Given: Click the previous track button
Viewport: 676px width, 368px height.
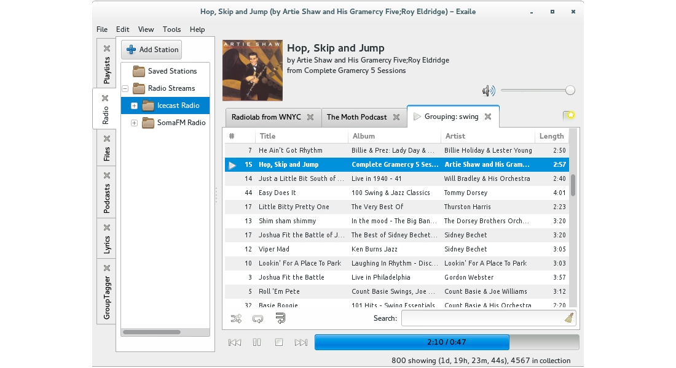Looking at the screenshot, I should [234, 342].
